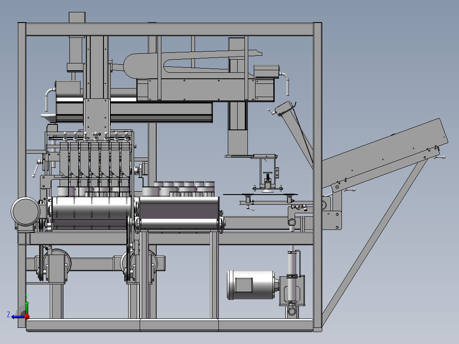Select the dark right conveyor belt section

tap(179, 210)
